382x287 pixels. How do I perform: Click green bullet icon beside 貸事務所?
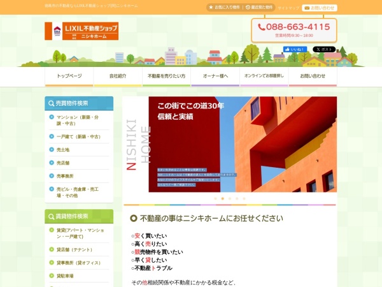pos(52,263)
